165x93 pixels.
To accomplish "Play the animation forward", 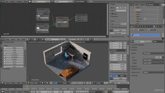I will [83, 92].
